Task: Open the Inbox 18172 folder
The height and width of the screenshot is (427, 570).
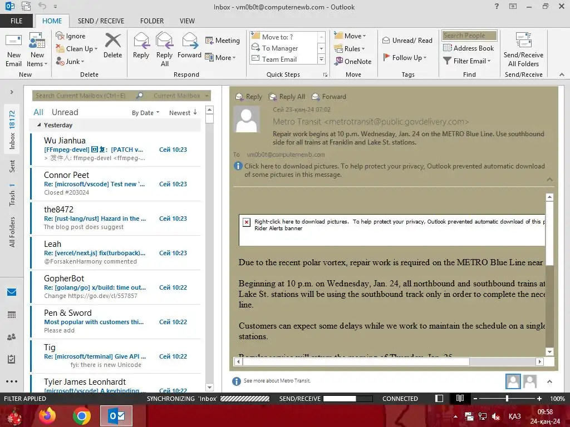Action: coord(12,130)
